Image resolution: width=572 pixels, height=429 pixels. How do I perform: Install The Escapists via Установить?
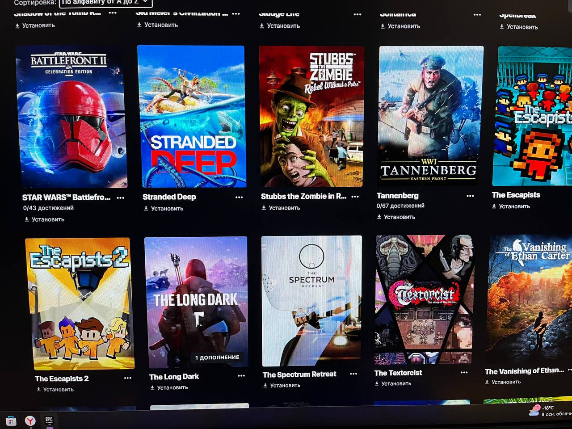(511, 206)
